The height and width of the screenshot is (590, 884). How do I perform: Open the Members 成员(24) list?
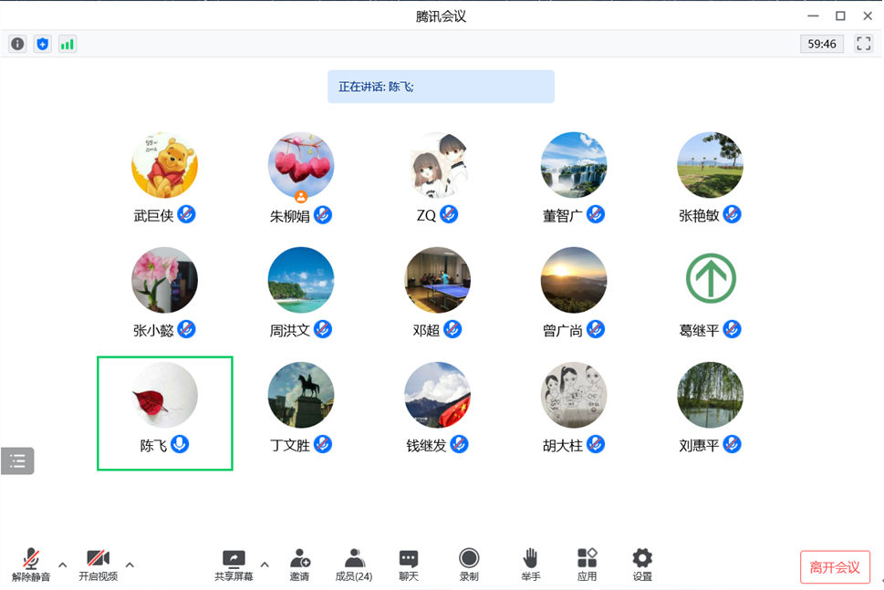click(x=354, y=564)
